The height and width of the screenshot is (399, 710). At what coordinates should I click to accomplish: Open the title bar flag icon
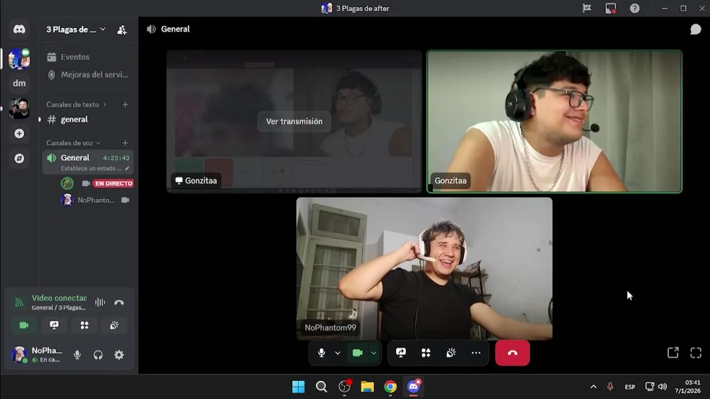coord(587,8)
